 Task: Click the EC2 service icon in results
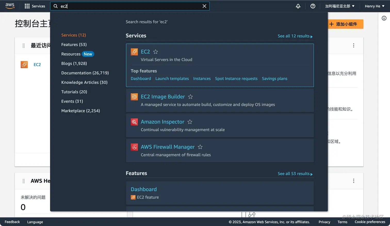pyautogui.click(x=134, y=52)
